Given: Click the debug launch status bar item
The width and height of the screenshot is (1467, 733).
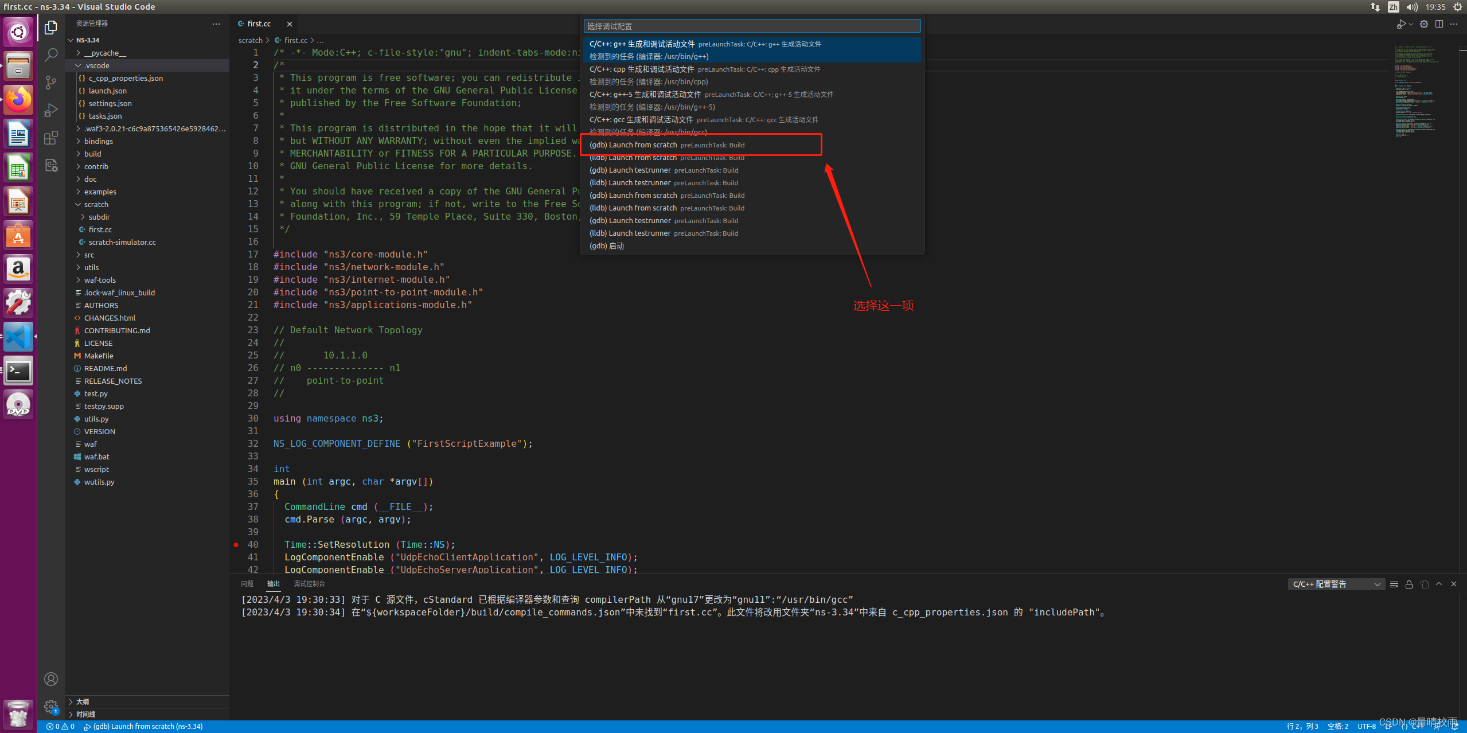Looking at the screenshot, I should point(143,727).
